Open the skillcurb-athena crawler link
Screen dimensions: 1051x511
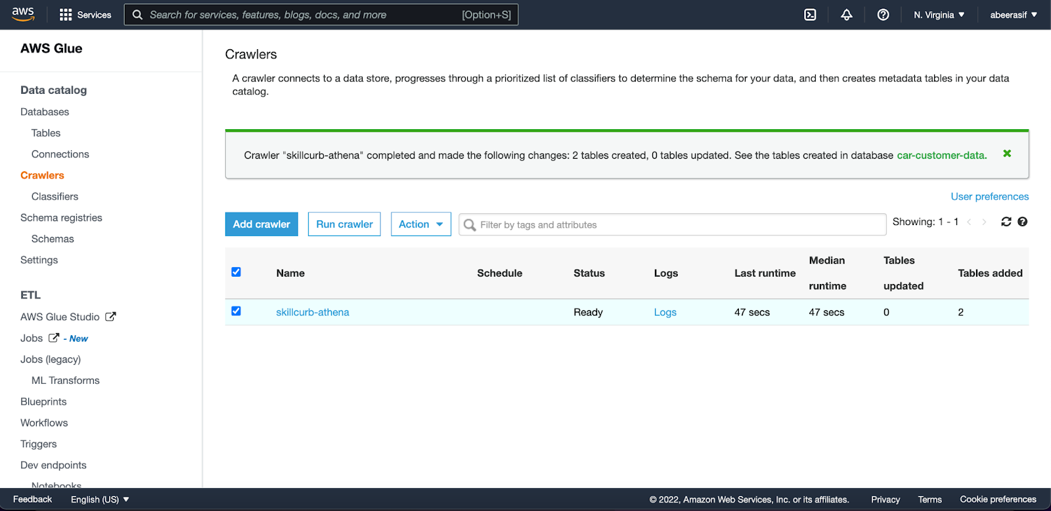pyautogui.click(x=313, y=312)
